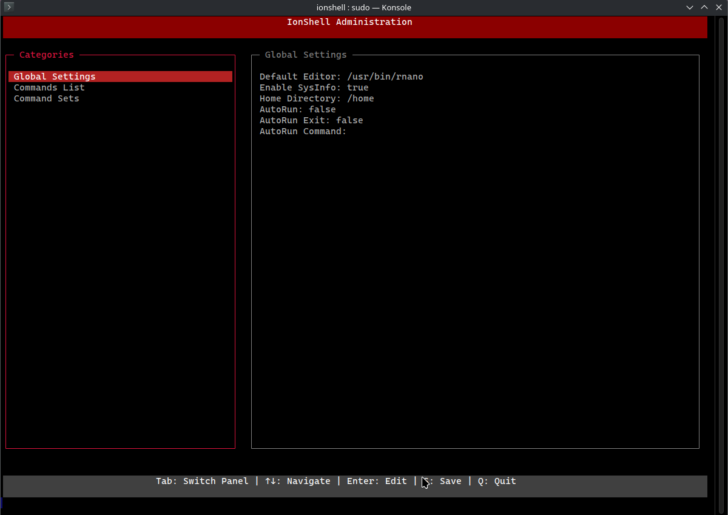Click the Quit shortcut label

tap(497, 480)
